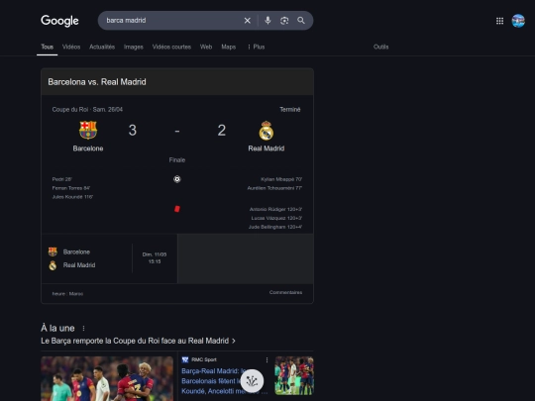Screen dimensions: 535x401
Task: Expand the Plus search filters menu
Action: point(256,47)
